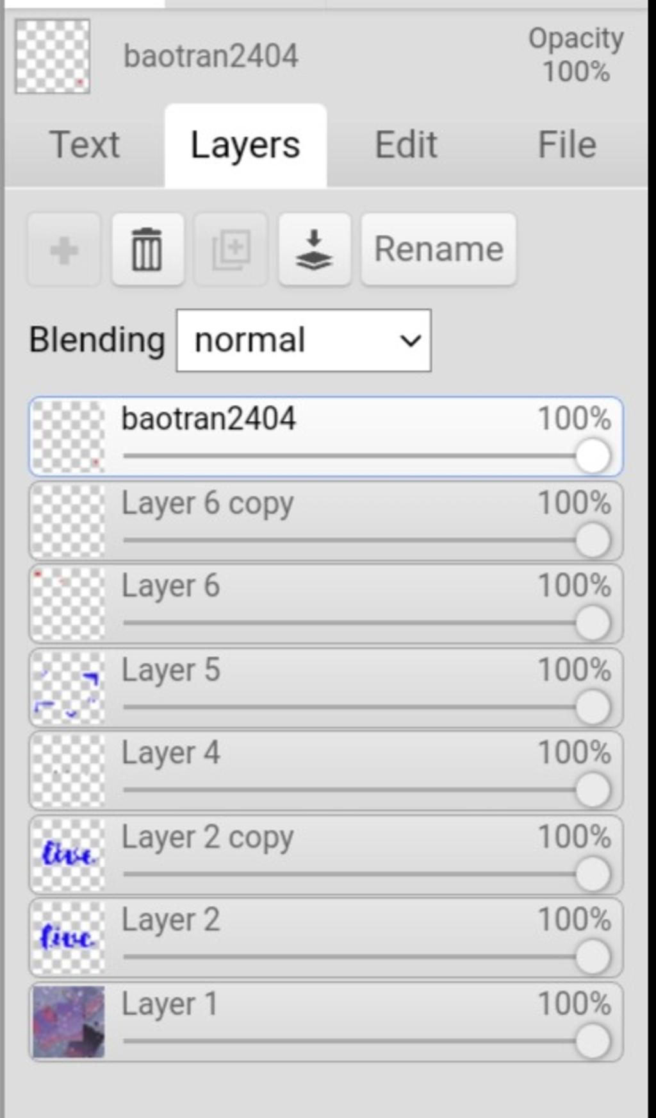The width and height of the screenshot is (656, 1118).
Task: Delete layer with the trash icon
Action: tap(147, 250)
